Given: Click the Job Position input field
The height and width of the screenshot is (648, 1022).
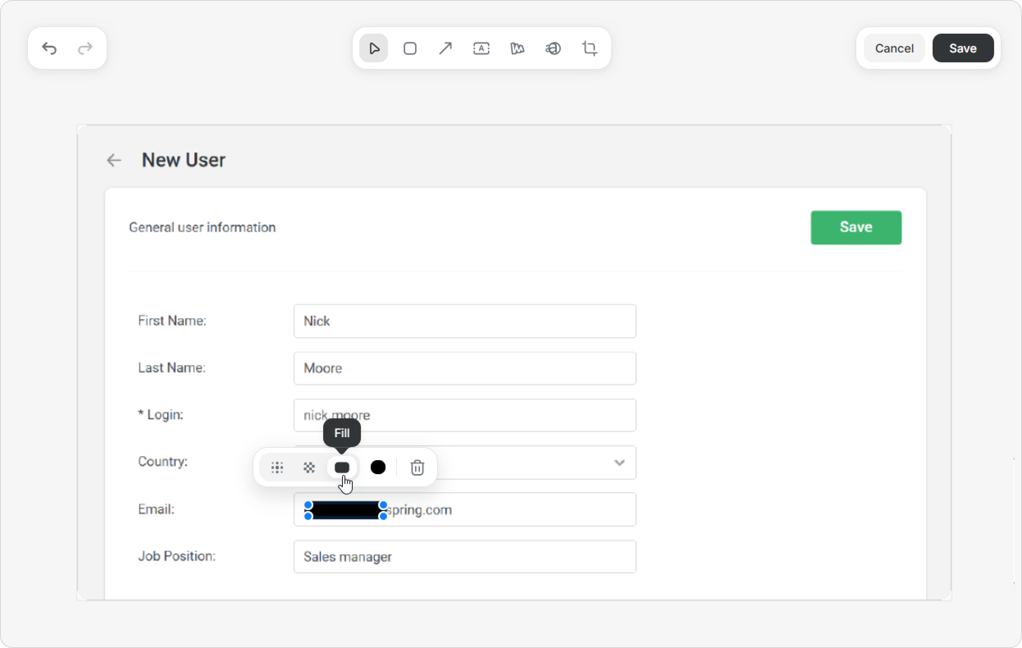Looking at the screenshot, I should click(x=464, y=557).
